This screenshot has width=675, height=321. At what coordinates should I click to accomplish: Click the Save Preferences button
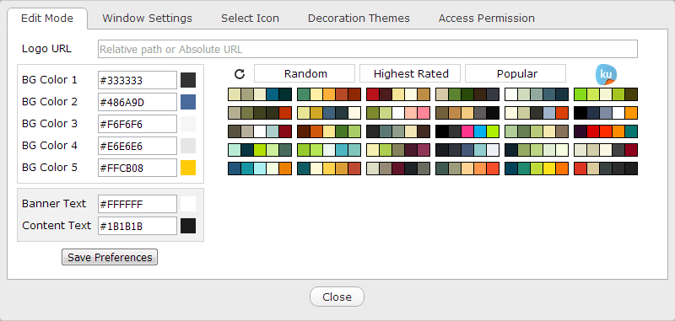[110, 257]
